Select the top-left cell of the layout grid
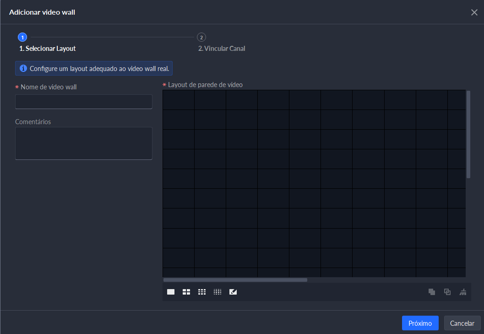The image size is (484, 334). tap(179, 100)
